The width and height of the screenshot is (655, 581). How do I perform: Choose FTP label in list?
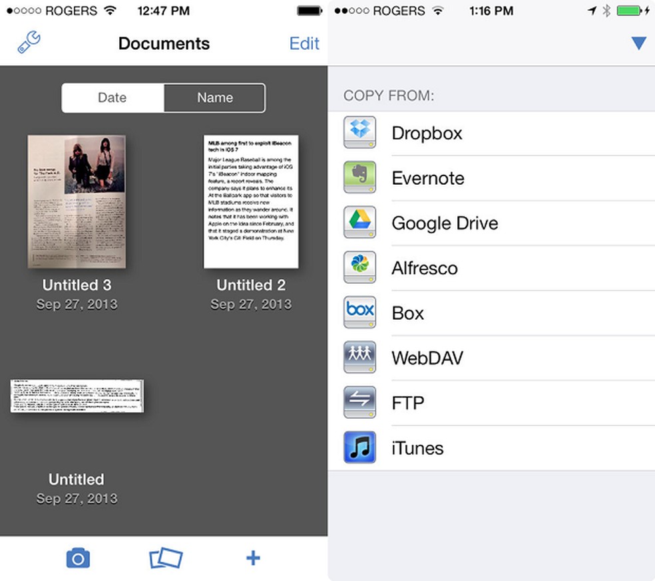[x=407, y=404]
